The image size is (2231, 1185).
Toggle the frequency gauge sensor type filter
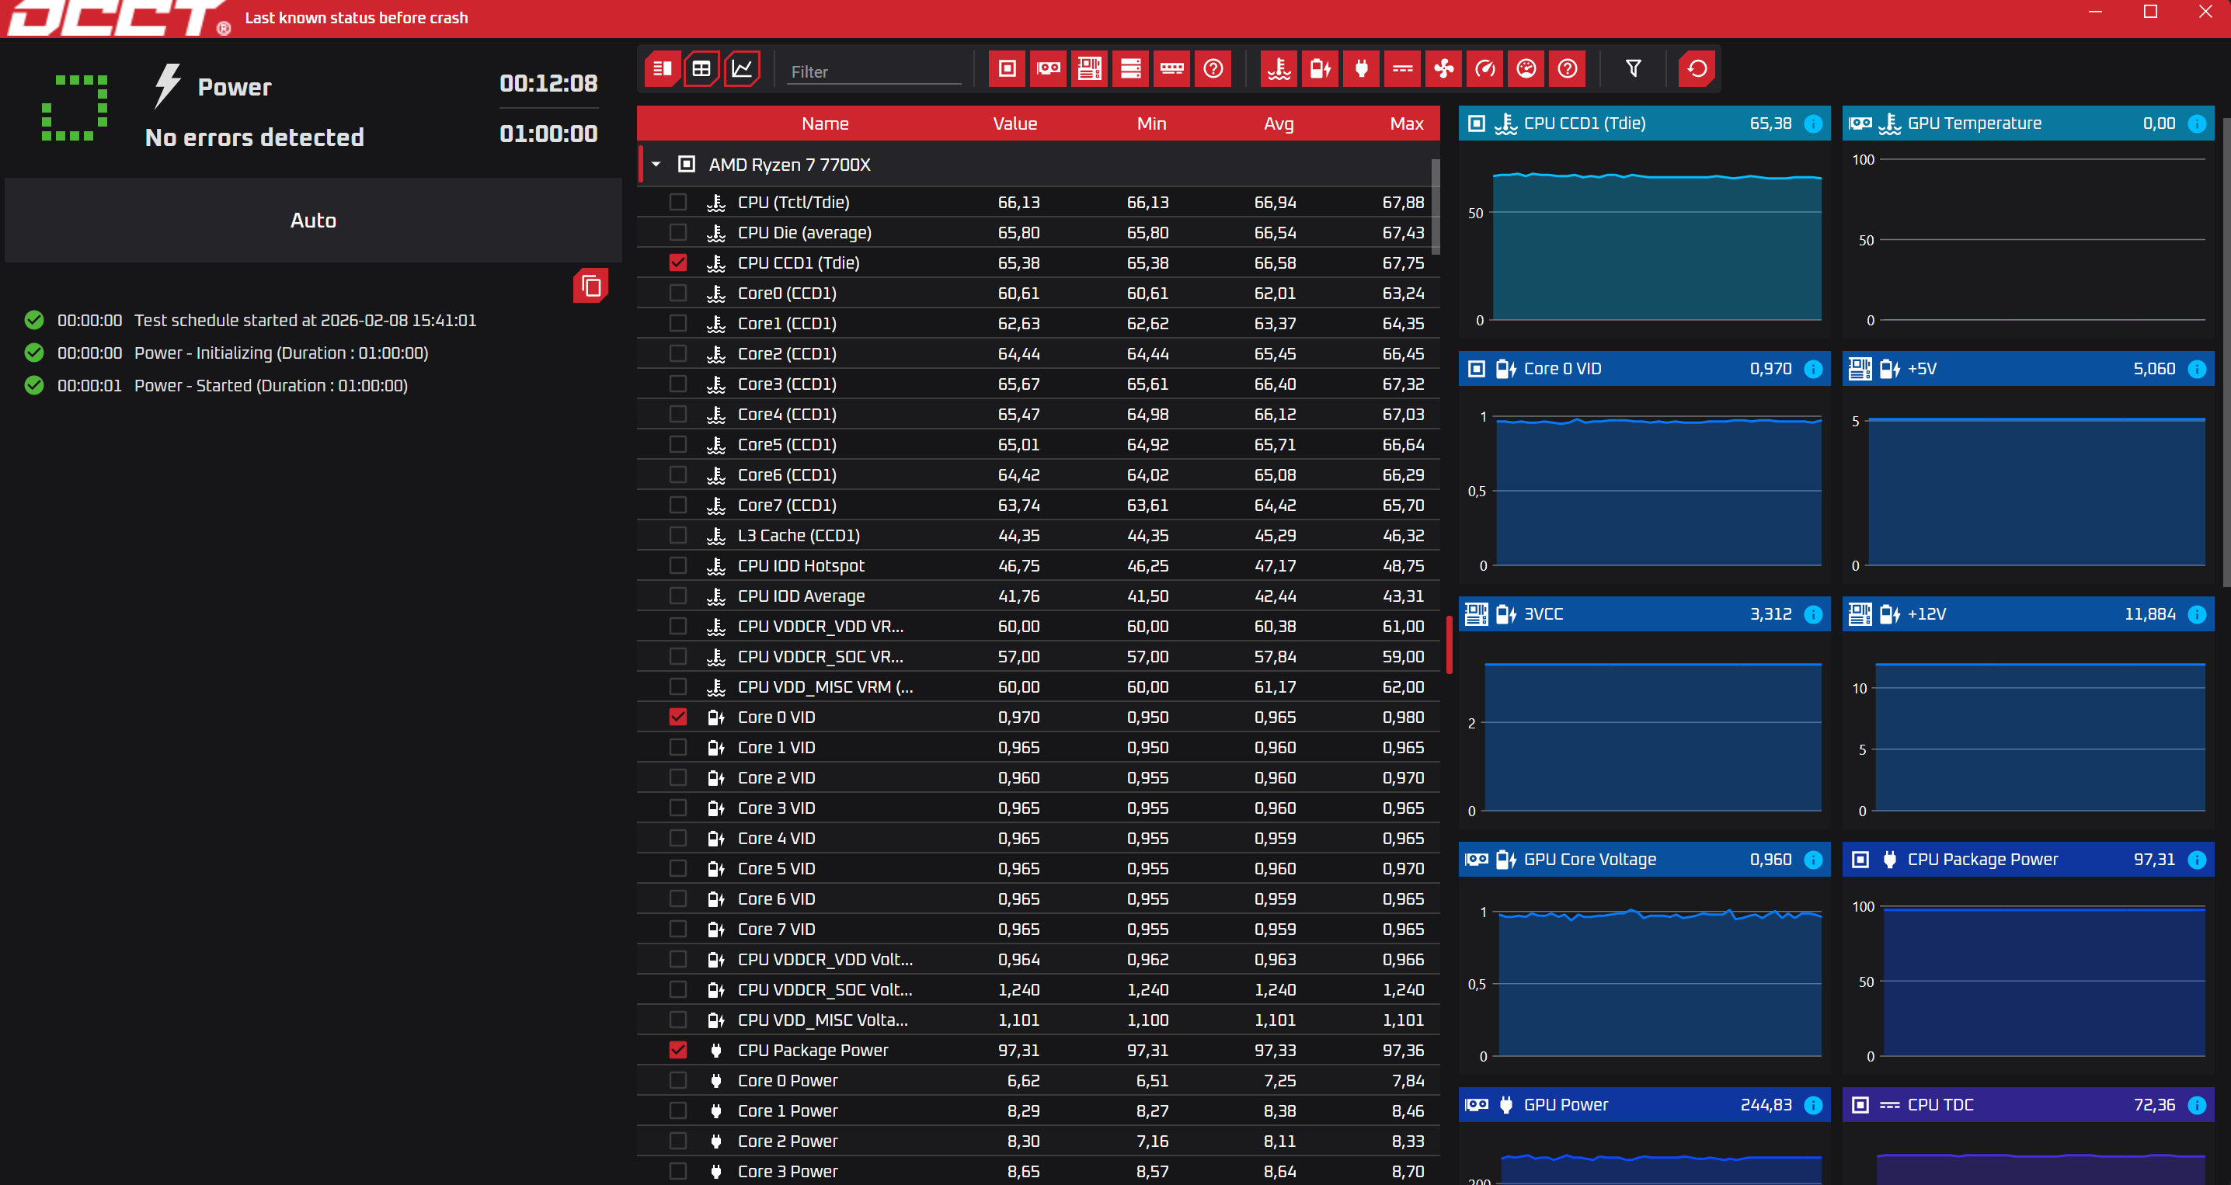pos(1485,68)
